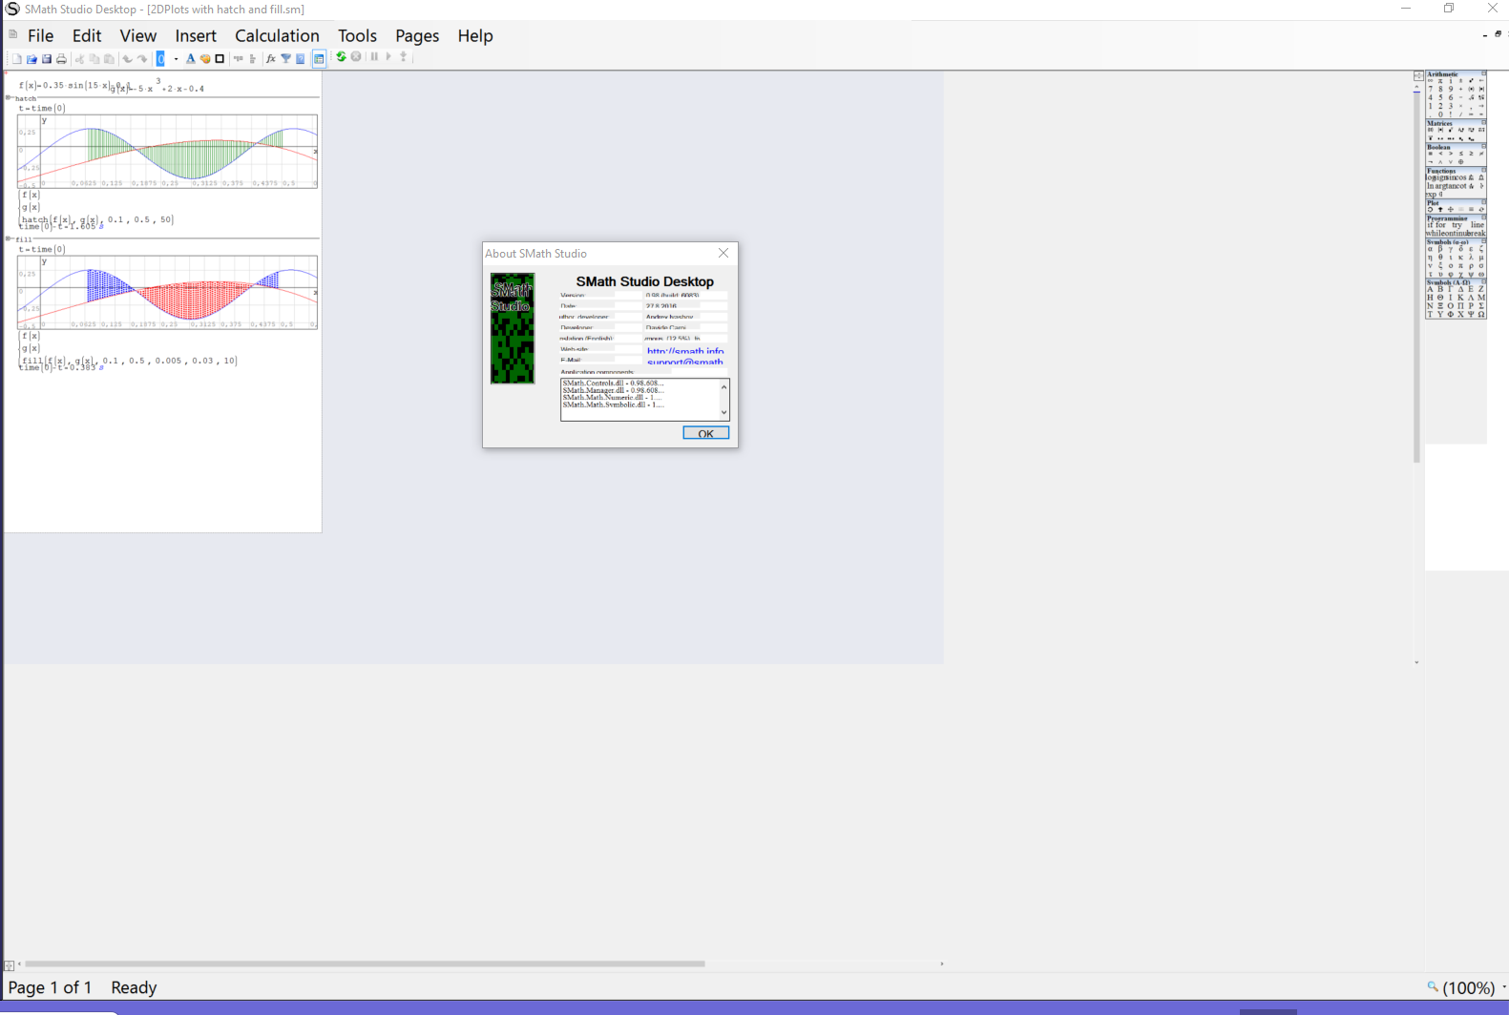Toggle the side panel toolbar button
1509x1015 pixels.
click(319, 59)
